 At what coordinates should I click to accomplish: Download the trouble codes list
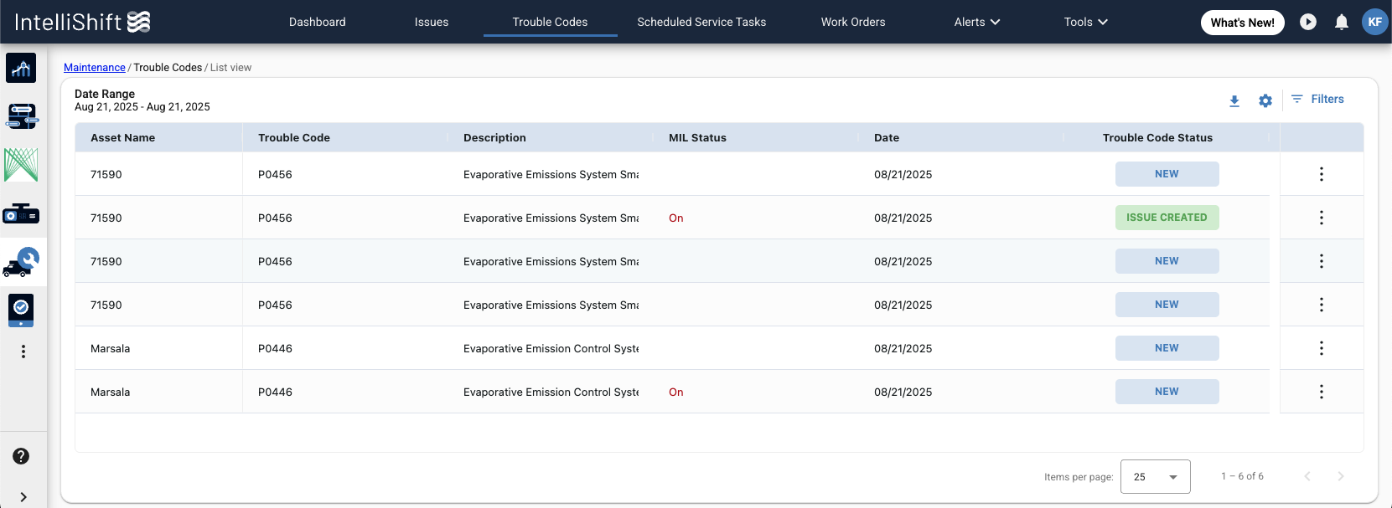tap(1234, 100)
